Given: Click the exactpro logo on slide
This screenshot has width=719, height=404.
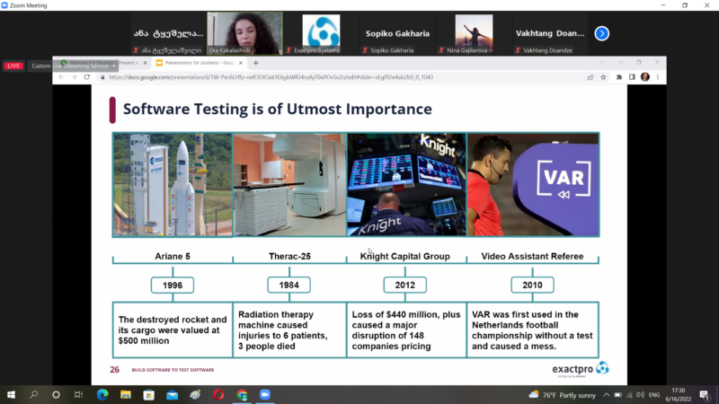Looking at the screenshot, I should 581,369.
